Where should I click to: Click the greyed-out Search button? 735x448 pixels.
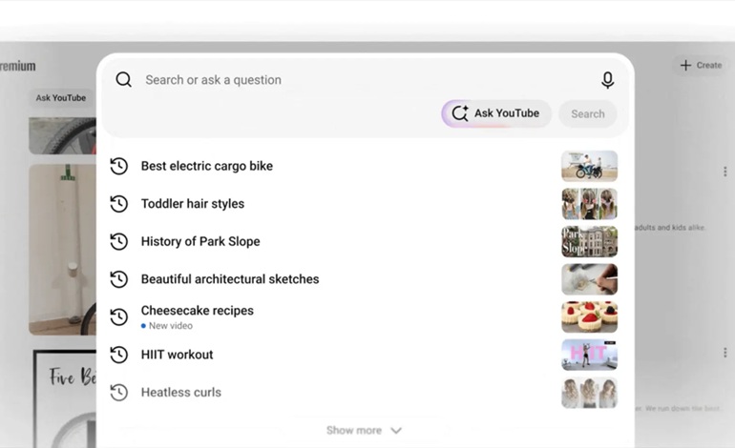[x=588, y=113]
